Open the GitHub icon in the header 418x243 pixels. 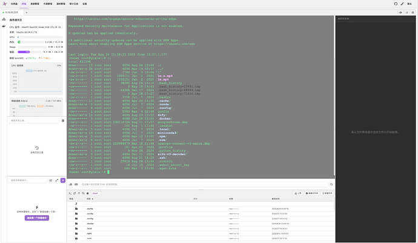[396, 4]
